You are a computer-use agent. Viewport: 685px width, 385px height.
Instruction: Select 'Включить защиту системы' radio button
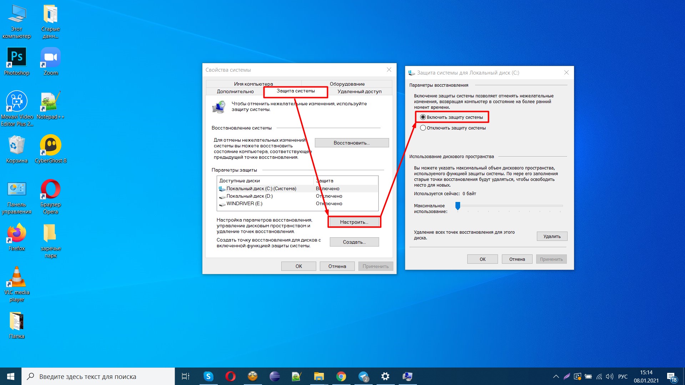[x=423, y=117]
